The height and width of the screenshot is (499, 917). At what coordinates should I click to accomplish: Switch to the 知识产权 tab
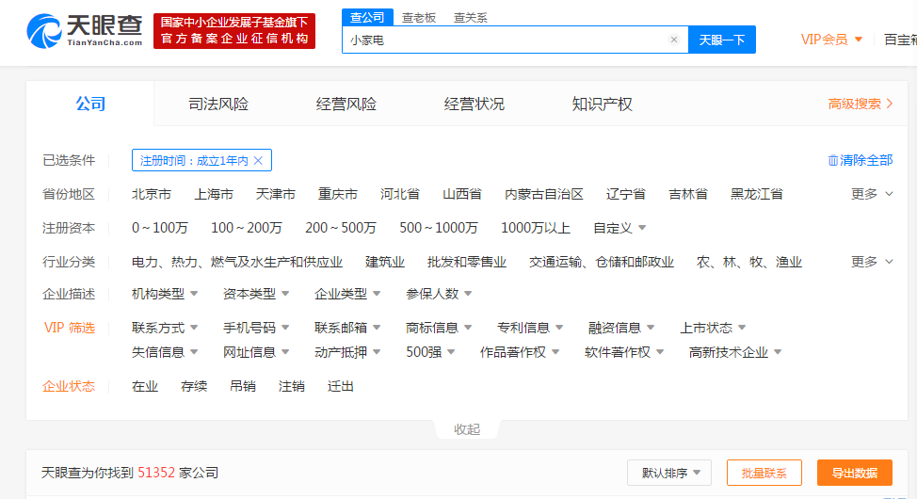tap(602, 105)
